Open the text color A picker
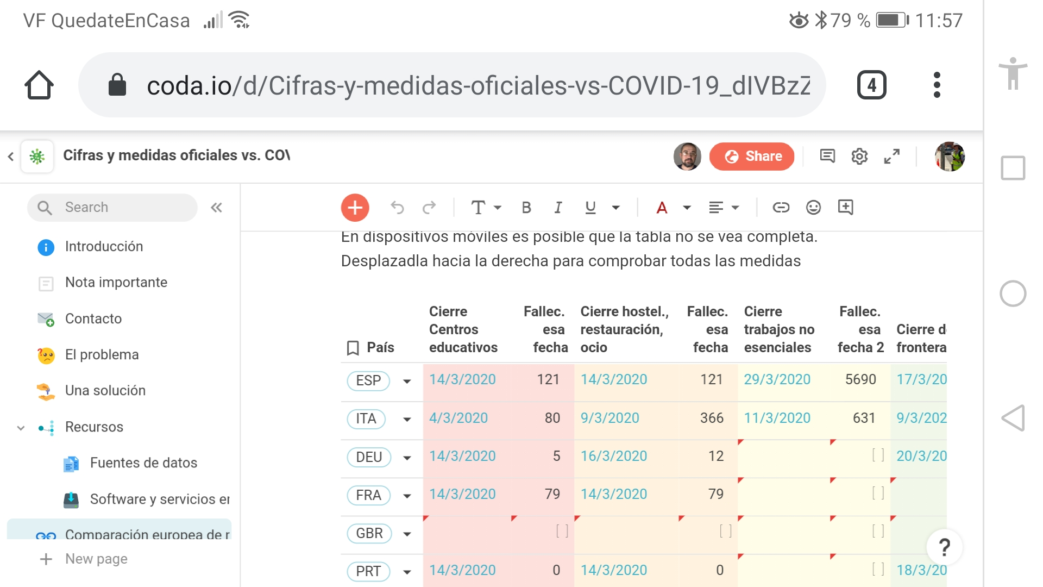The height and width of the screenshot is (587, 1043). (662, 208)
